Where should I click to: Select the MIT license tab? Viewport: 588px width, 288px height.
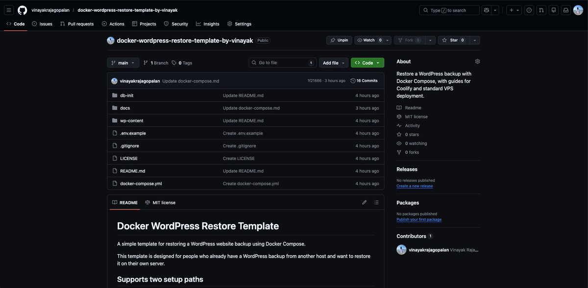160,202
